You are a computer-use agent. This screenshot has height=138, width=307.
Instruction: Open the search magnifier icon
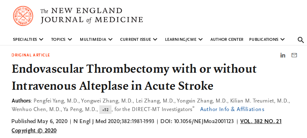pyautogui.click(x=301, y=40)
